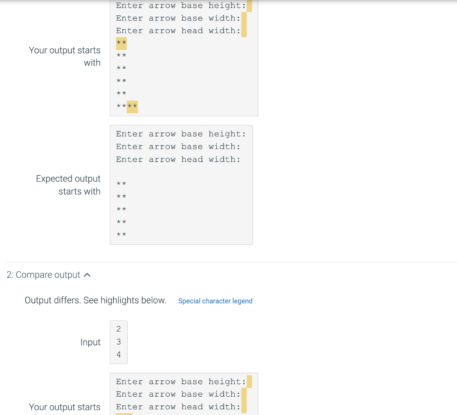
Task: Select the value '2' in the Input box
Action: click(118, 329)
